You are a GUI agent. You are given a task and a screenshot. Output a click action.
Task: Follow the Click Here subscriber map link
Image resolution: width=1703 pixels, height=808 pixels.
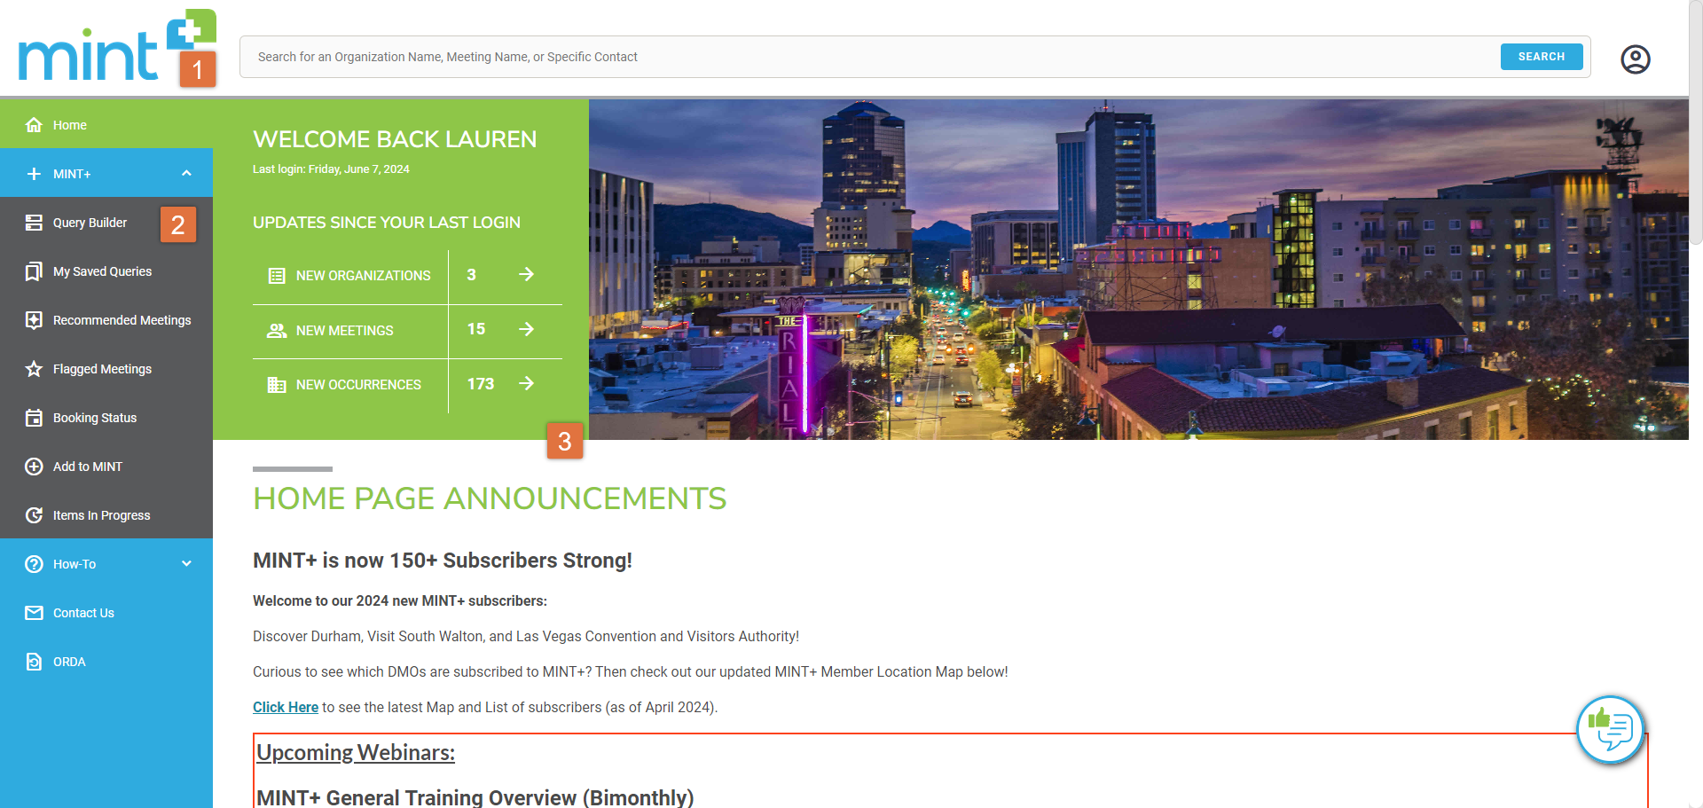coord(286,707)
